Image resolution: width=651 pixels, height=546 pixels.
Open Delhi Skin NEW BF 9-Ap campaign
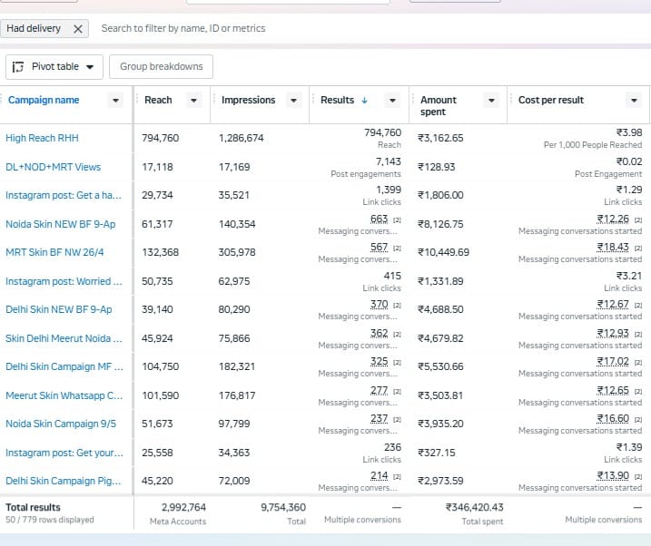coord(58,309)
